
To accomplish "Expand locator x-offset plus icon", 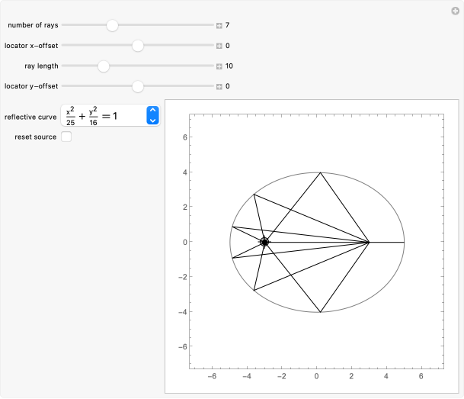I will coord(219,46).
